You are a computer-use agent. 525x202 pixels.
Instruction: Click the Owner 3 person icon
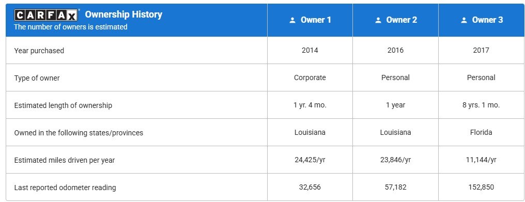click(464, 21)
